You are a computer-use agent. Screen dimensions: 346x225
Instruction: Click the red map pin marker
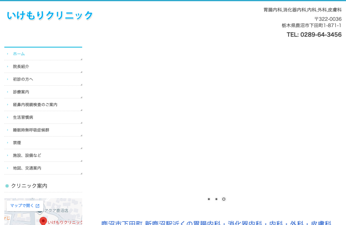click(43, 221)
